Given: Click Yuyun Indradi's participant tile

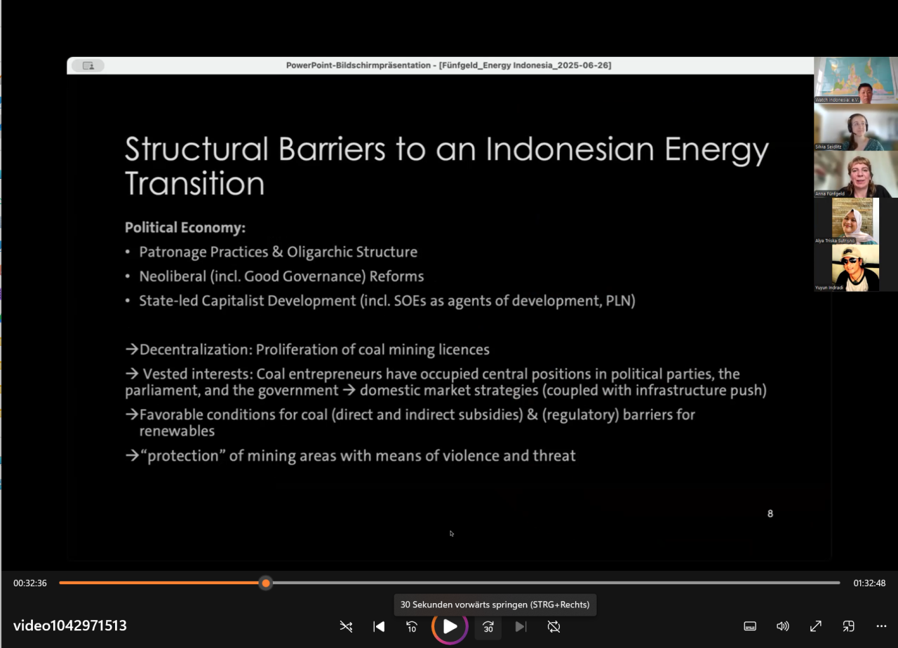Looking at the screenshot, I should pos(855,268).
